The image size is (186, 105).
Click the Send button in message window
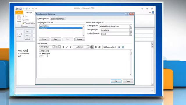(19, 35)
